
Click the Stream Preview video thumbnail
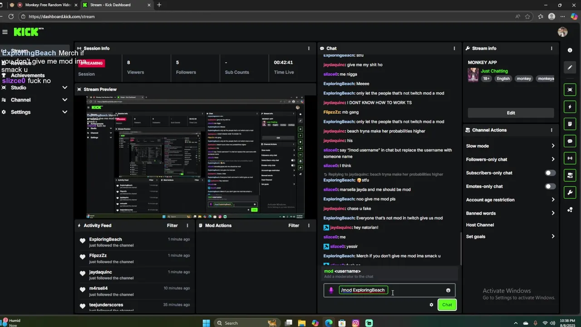(x=195, y=157)
